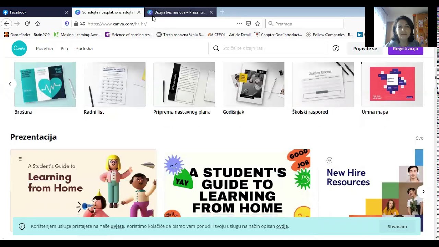This screenshot has width=439, height=247.
Task: Save page to Pocket
Action: point(248,24)
